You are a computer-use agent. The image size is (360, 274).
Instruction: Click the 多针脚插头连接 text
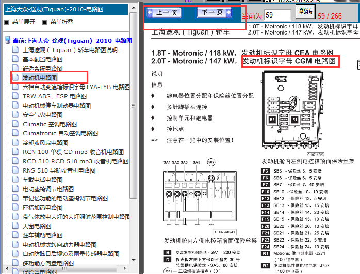pos(187,107)
